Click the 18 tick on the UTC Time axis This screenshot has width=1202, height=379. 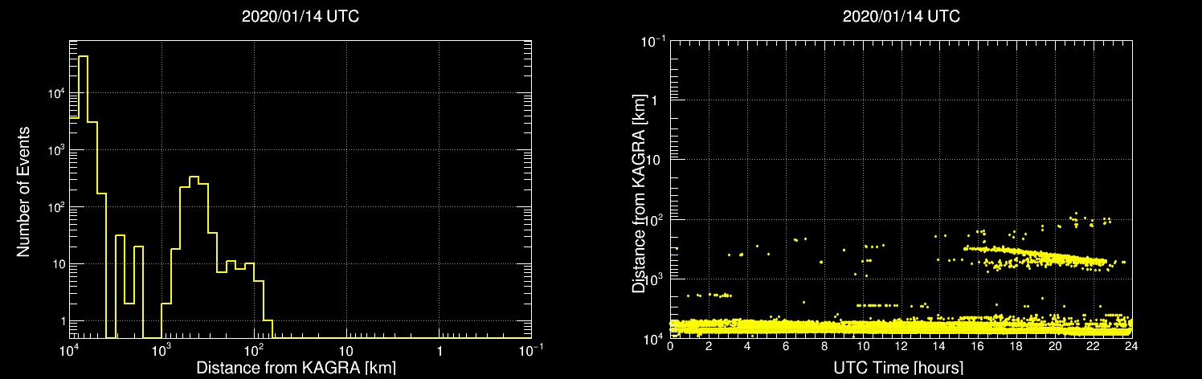pyautogui.click(x=1016, y=348)
